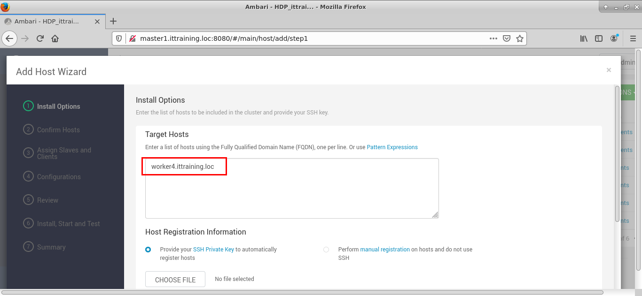Open the Firefox Library icon
This screenshot has width=642, height=296.
[584, 38]
